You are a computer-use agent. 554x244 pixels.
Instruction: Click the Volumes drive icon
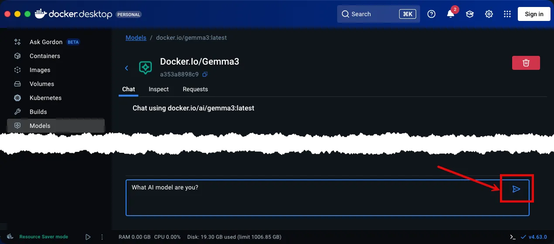pos(17,84)
